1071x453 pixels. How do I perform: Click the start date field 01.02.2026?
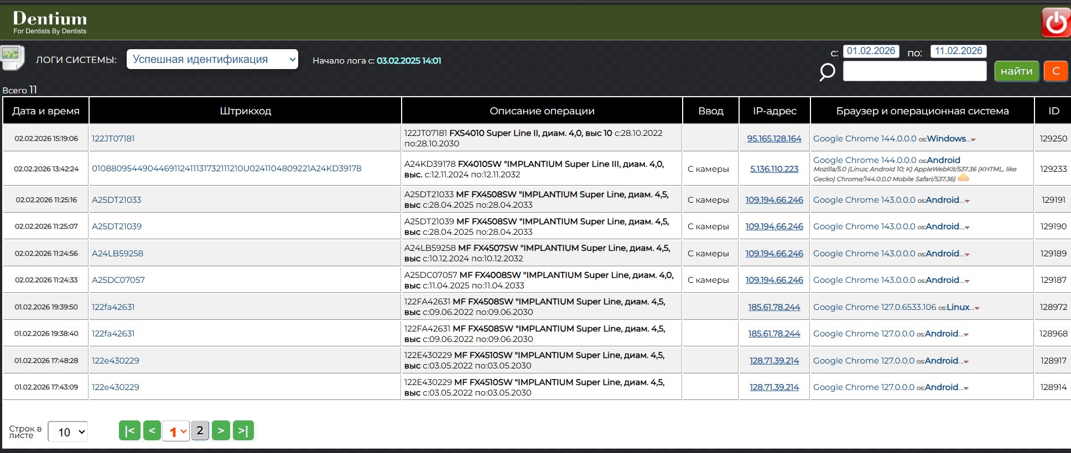pyautogui.click(x=871, y=51)
